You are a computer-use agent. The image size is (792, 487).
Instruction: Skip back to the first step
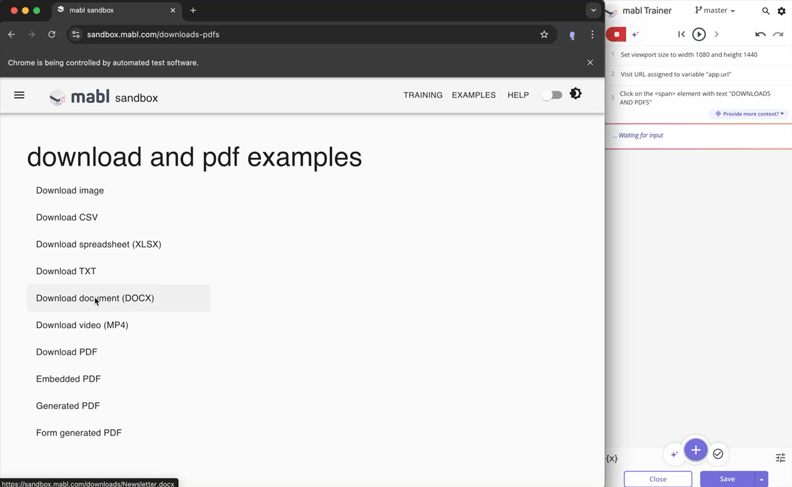681,34
